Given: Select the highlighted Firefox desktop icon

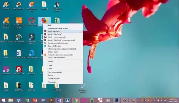Looking at the screenshot, I should point(44,20).
